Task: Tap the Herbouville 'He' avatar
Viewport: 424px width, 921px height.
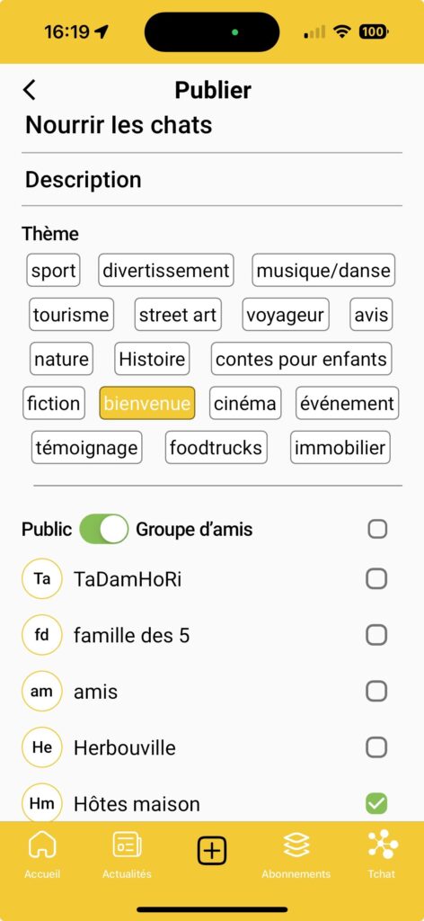Action: [41, 747]
